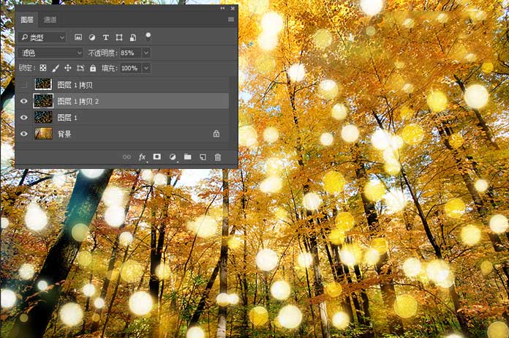
Task: Select the 图层 1 layer name
Action: point(67,118)
